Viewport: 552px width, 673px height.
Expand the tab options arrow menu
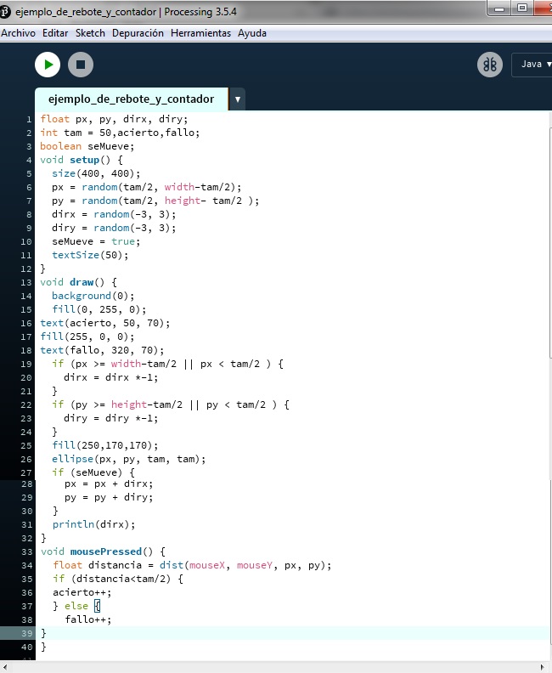point(237,99)
